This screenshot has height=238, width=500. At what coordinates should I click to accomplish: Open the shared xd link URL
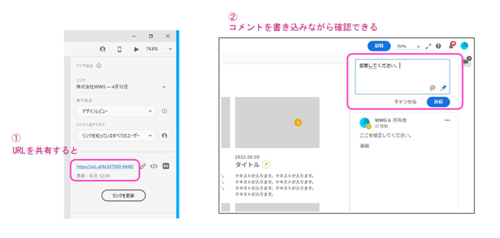[x=104, y=166]
